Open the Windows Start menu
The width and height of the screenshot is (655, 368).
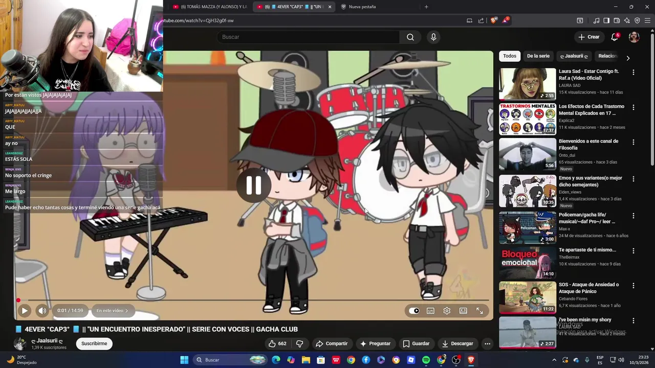click(x=184, y=360)
